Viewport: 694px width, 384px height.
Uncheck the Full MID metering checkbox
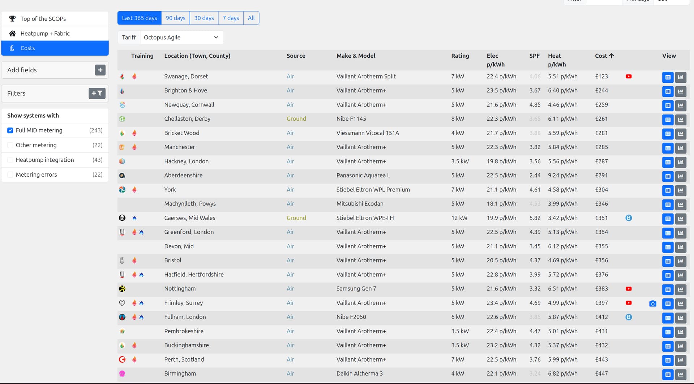click(x=10, y=130)
